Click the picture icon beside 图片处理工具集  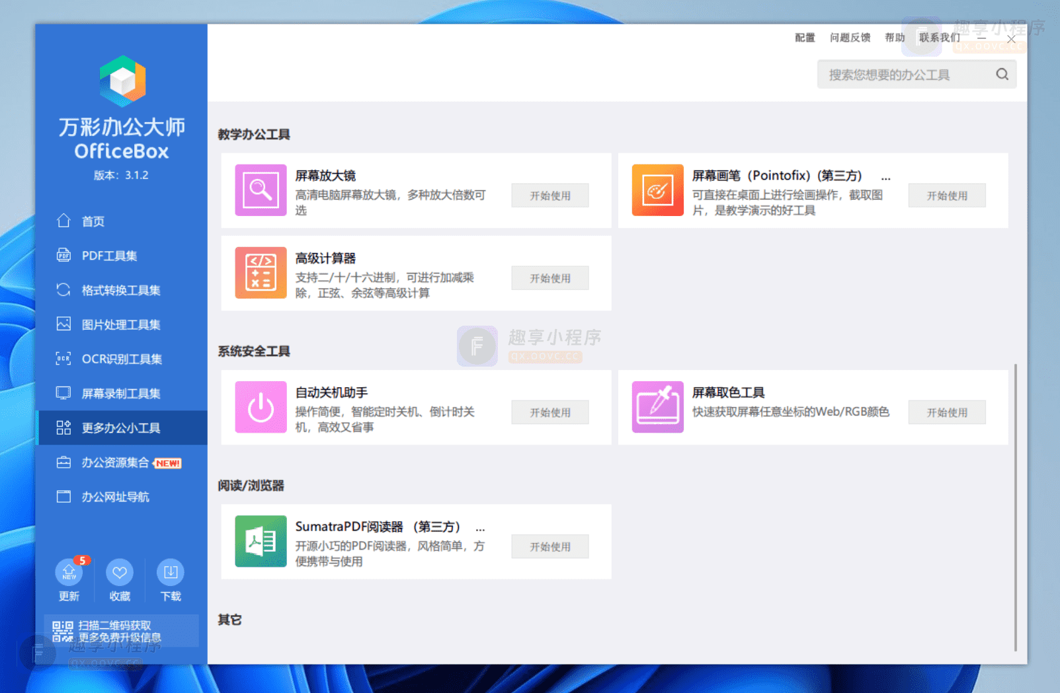pyautogui.click(x=63, y=324)
